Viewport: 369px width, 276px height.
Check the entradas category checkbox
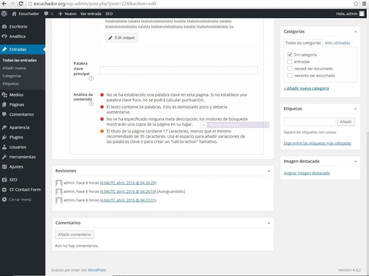point(290,62)
